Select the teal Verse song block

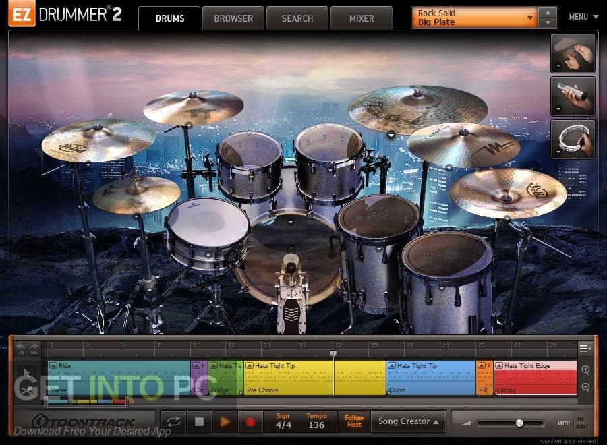[119, 378]
